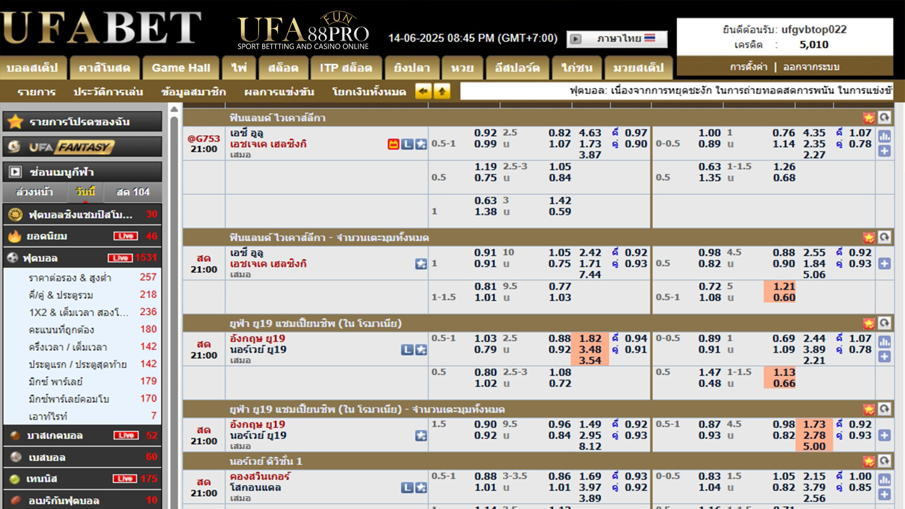Click the flame icon next to ยอดนิยม
905x509 pixels.
[x=14, y=236]
